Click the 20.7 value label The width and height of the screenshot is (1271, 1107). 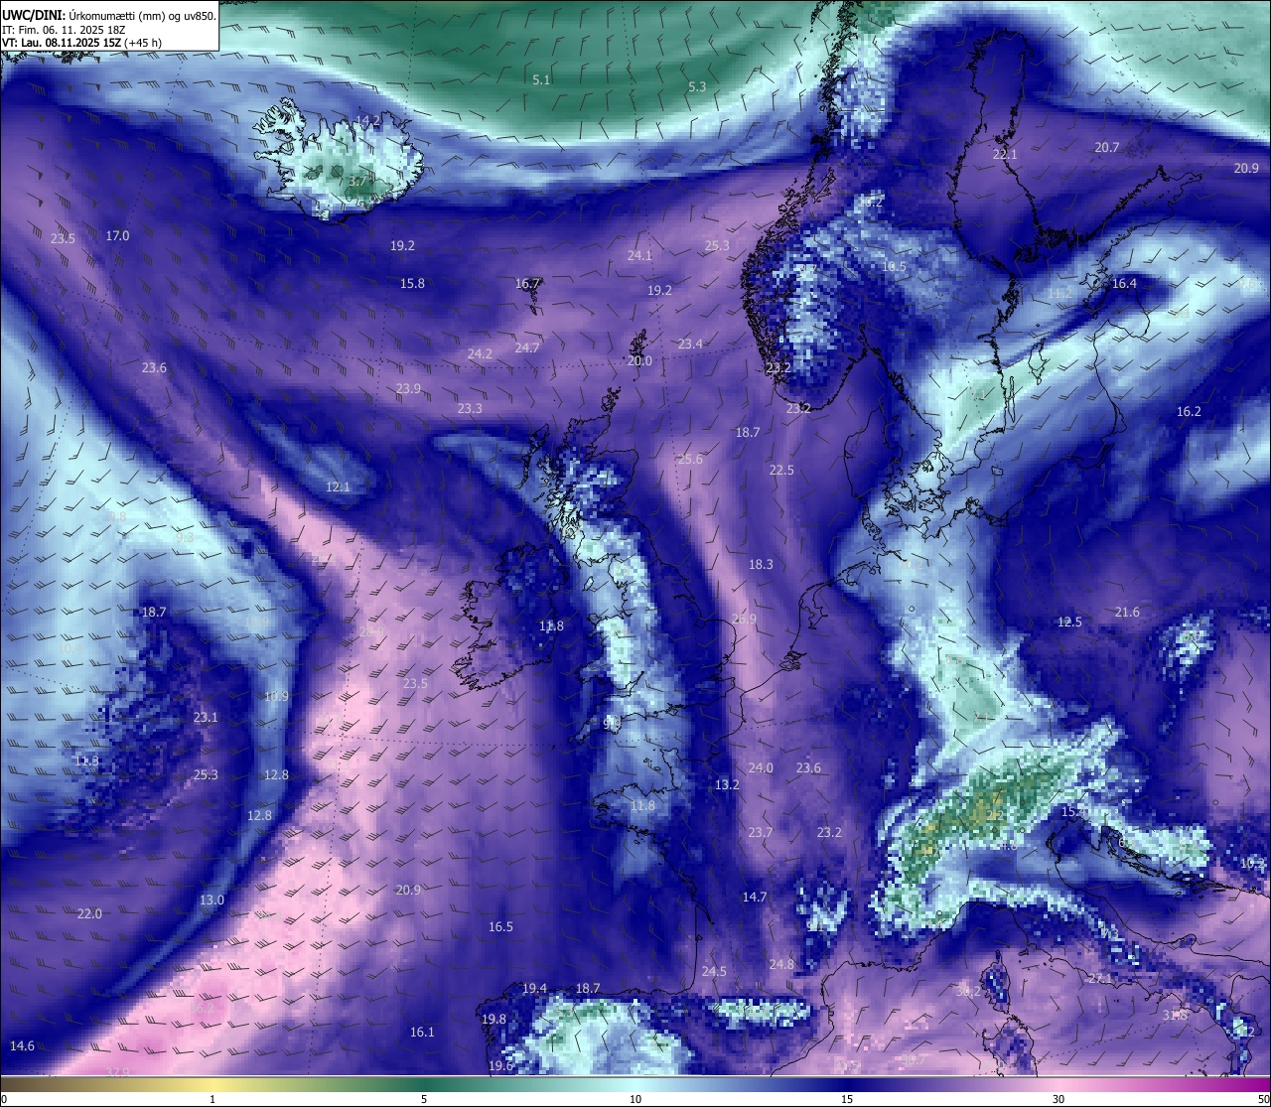(x=1107, y=148)
